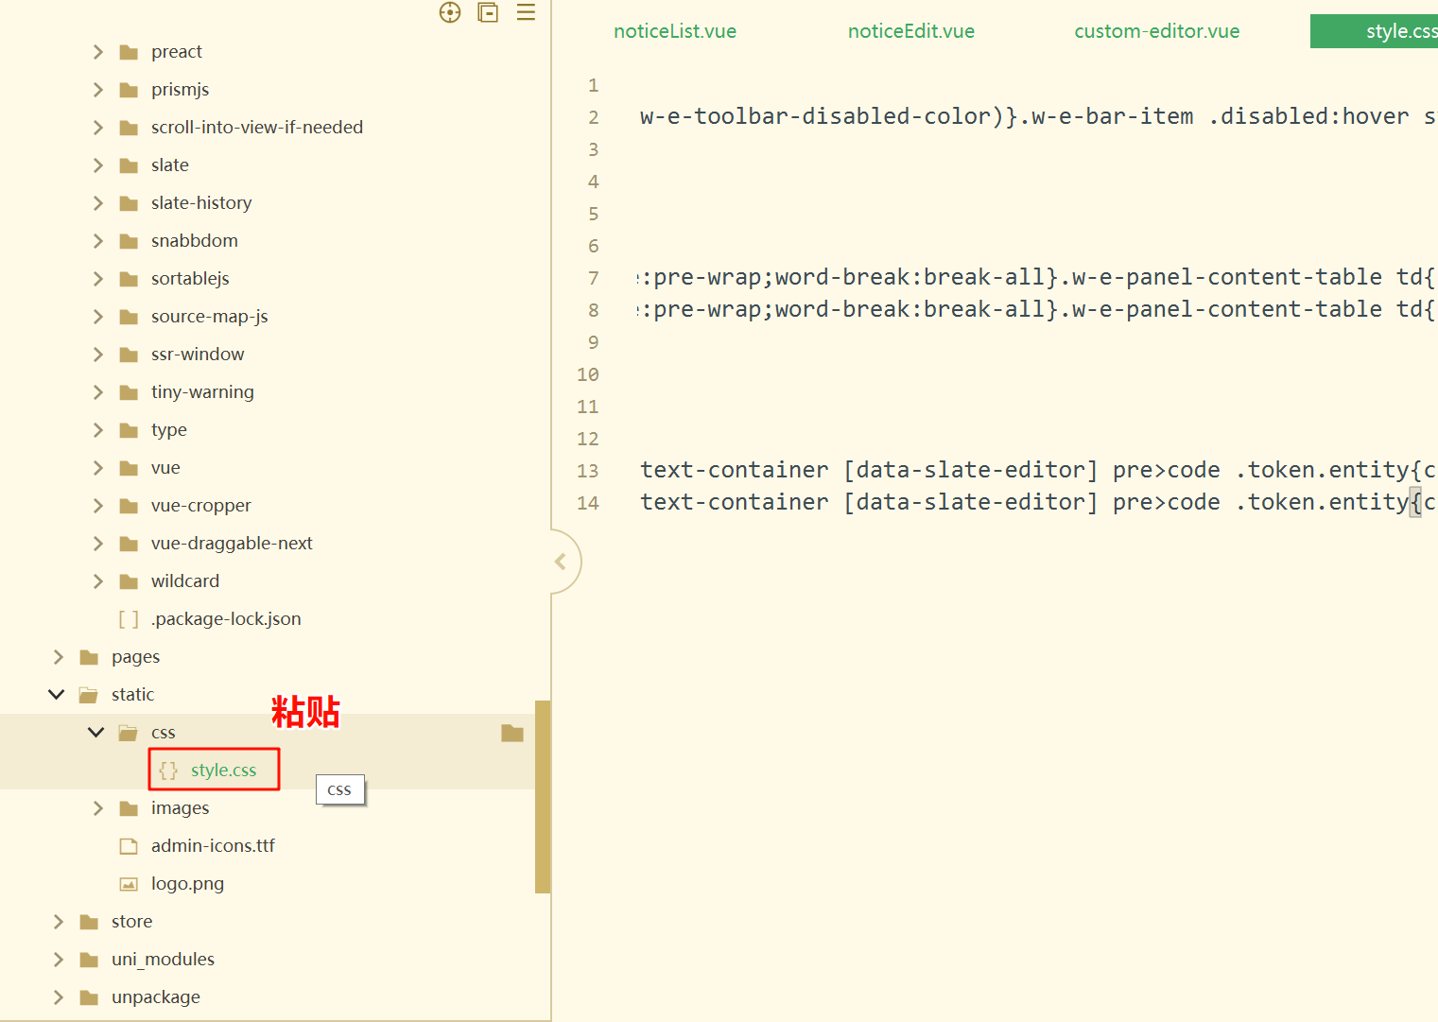Click the ssr-window folder icon
The width and height of the screenshot is (1438, 1022).
coord(129,355)
